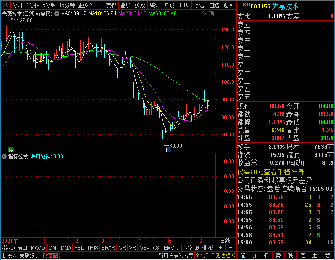
Task: Select the 联 linked tab
Action: tap(290, 255)
